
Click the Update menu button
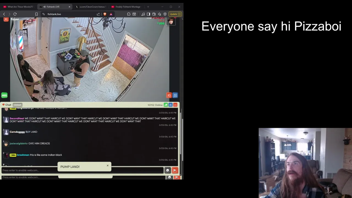pos(175,14)
